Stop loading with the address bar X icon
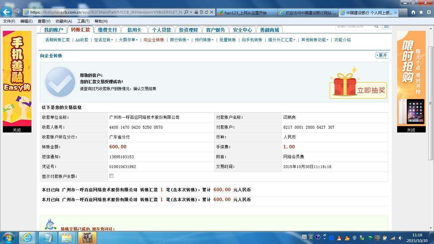The width and height of the screenshot is (434, 244). tap(211, 12)
